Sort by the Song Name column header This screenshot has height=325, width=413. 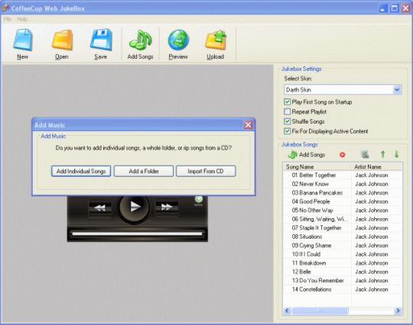coord(317,167)
